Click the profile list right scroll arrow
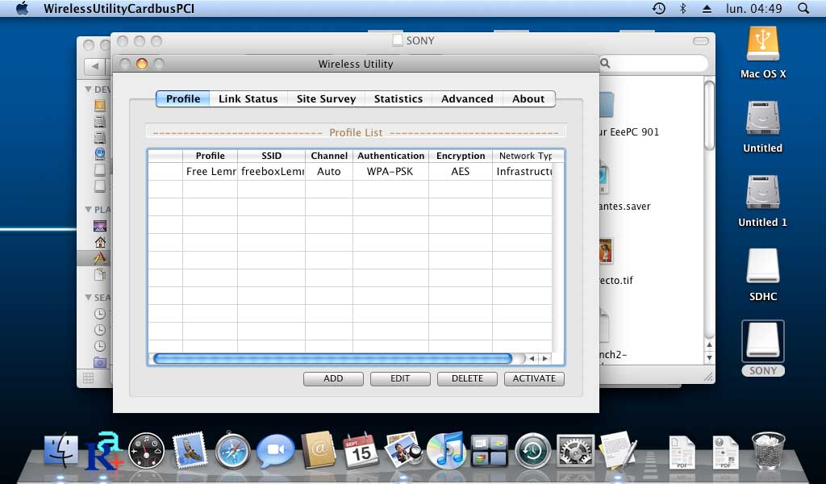826x484 pixels. (x=544, y=359)
